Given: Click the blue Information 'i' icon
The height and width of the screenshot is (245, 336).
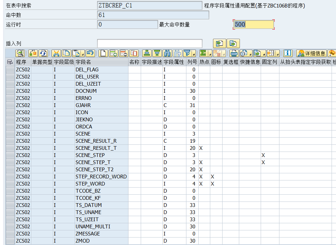Looking at the screenshot, I should coord(288,53).
